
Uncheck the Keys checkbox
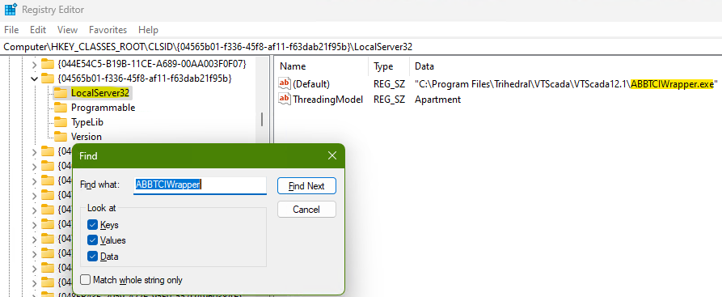coord(92,225)
